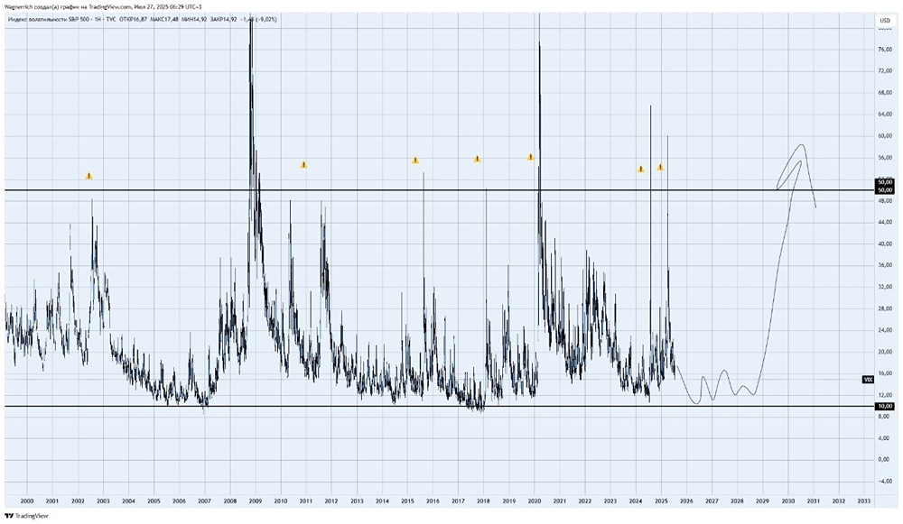Click the -9,02% change value in the legend

pyautogui.click(x=266, y=19)
